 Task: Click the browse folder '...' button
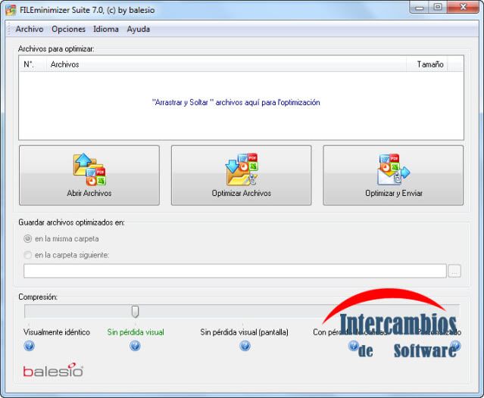tap(454, 271)
